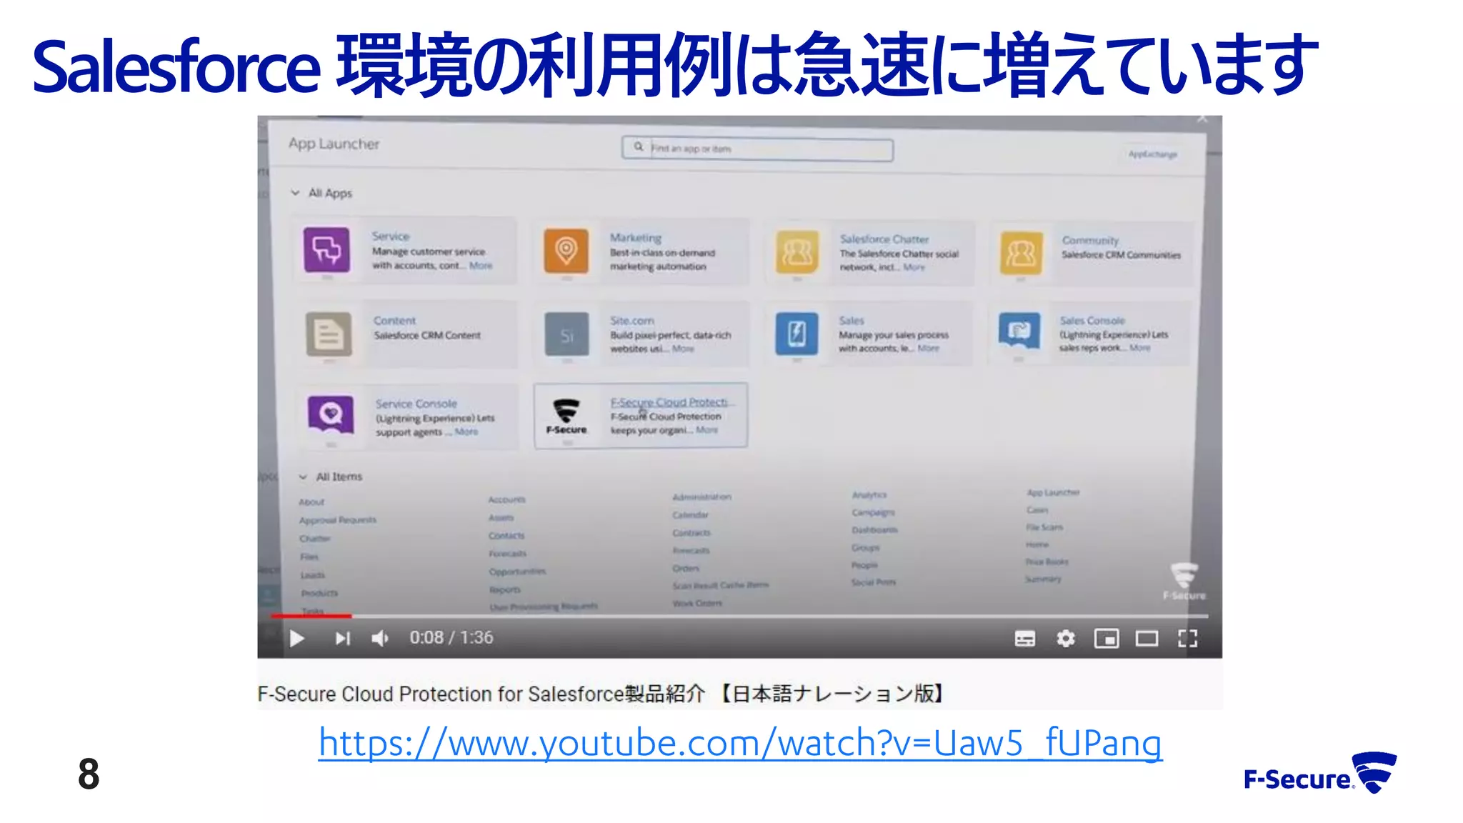This screenshot has height=823, width=1463.
Task: Open the Administration item
Action: [x=702, y=497]
